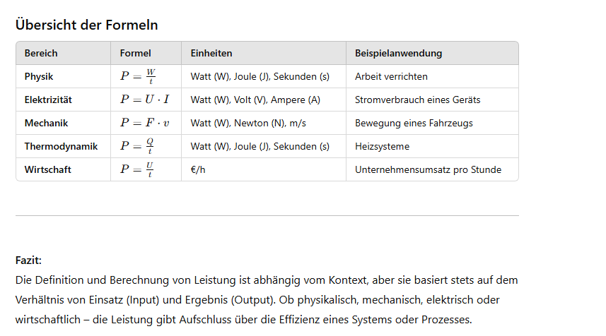The width and height of the screenshot is (606, 336).
Task: Click the "Thermodynamik" row label
Action: click(61, 146)
